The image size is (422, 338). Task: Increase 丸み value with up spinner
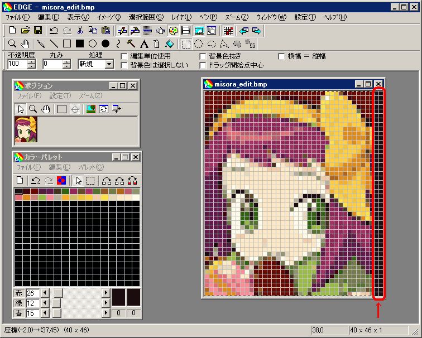pos(67,62)
